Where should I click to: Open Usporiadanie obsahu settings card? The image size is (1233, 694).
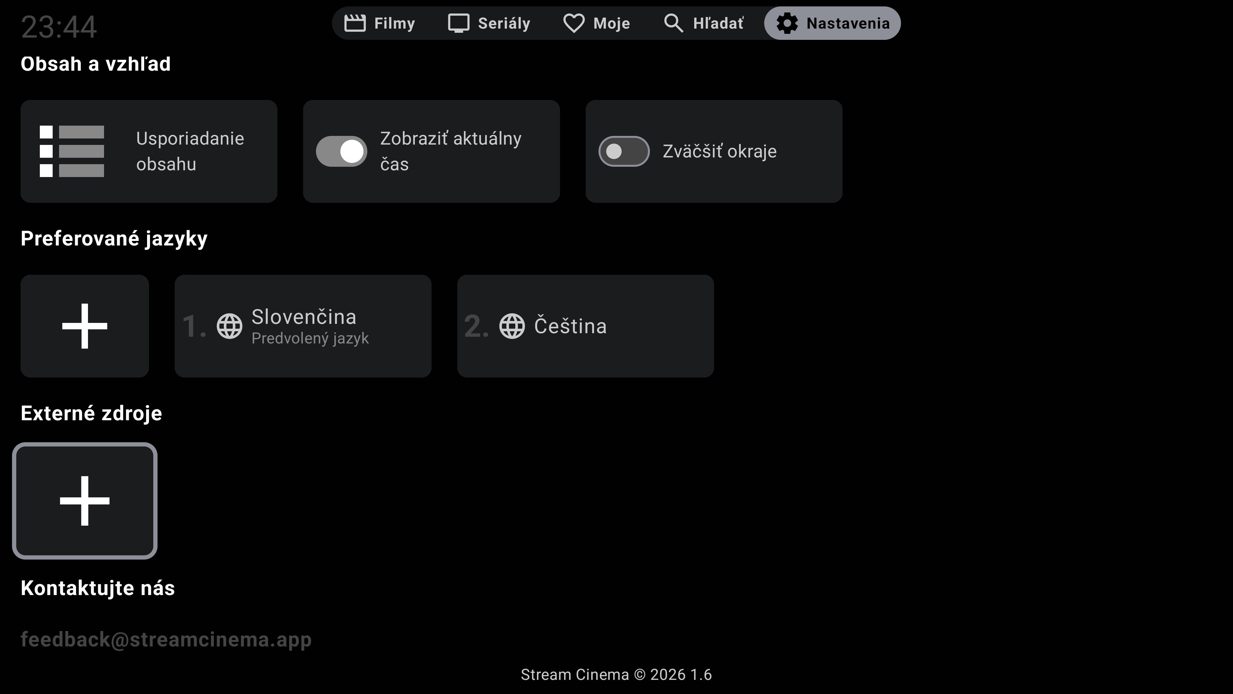190,151
